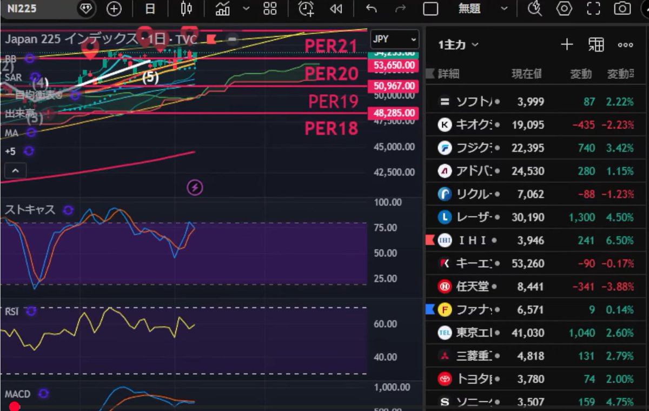Add a compare symbol with plus icon
649x411 pixels.
[x=114, y=9]
